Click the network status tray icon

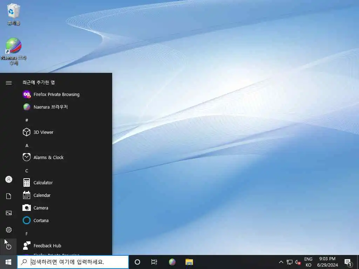(x=289, y=262)
